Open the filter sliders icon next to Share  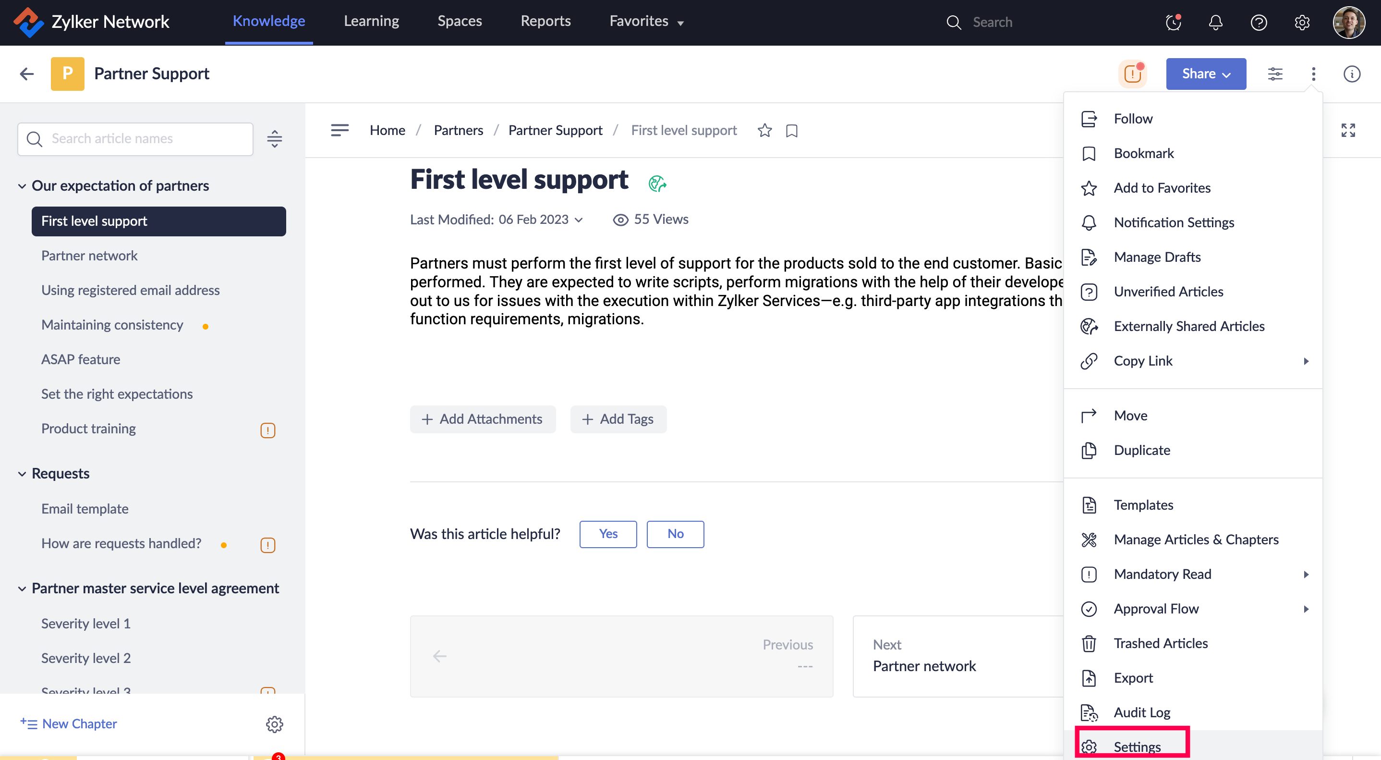pyautogui.click(x=1275, y=74)
